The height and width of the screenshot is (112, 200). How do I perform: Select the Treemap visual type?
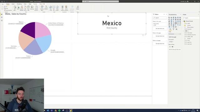click(x=180, y=21)
